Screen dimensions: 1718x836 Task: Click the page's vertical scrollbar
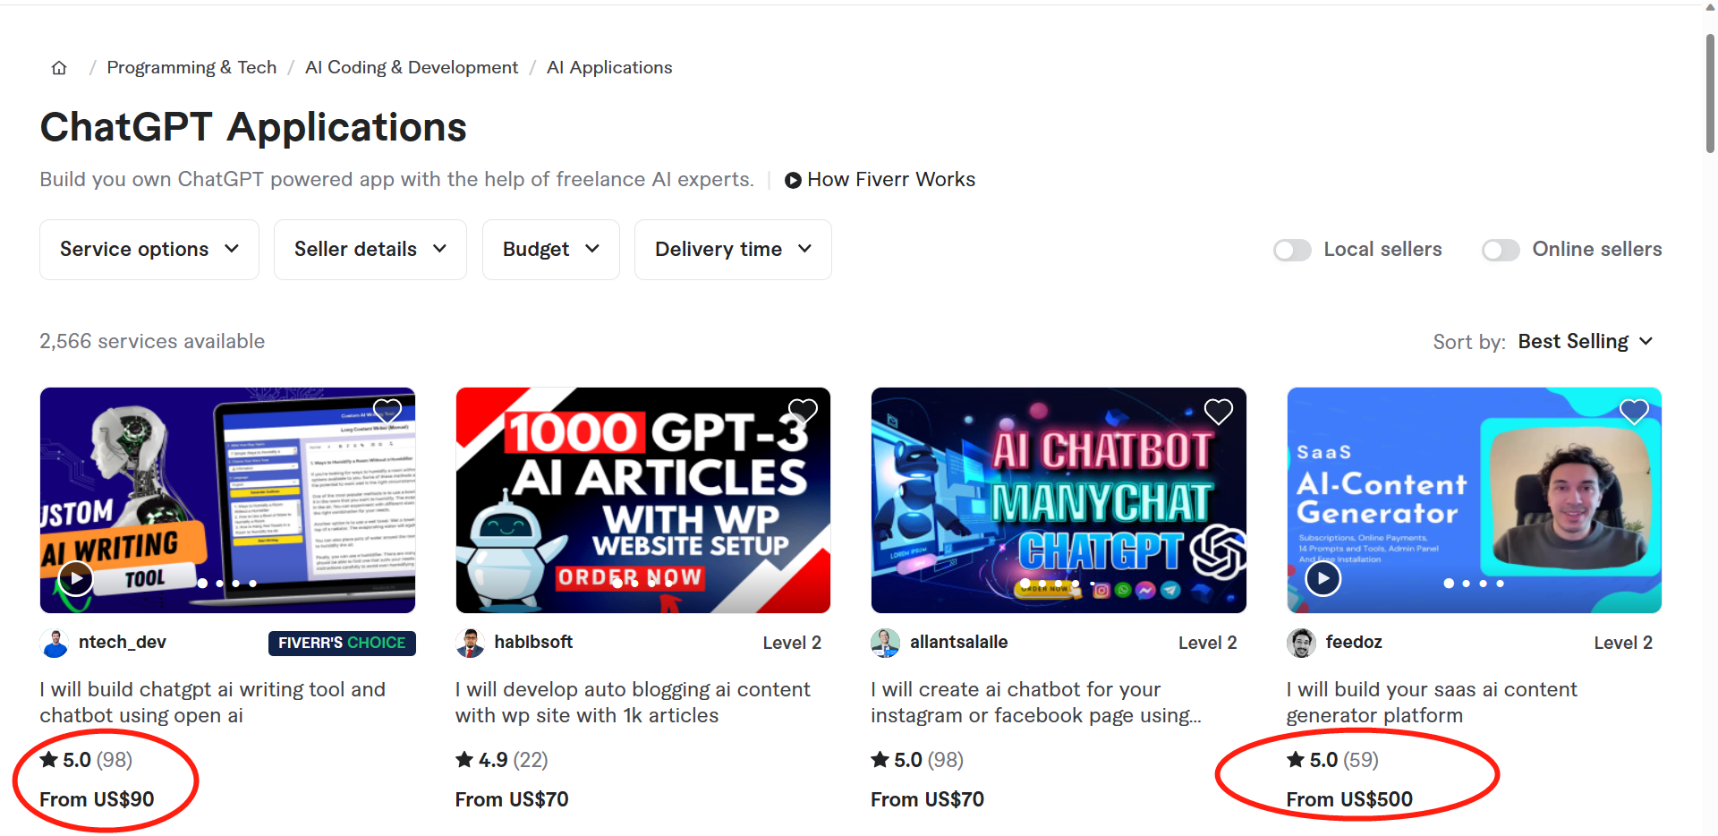pyautogui.click(x=1710, y=94)
